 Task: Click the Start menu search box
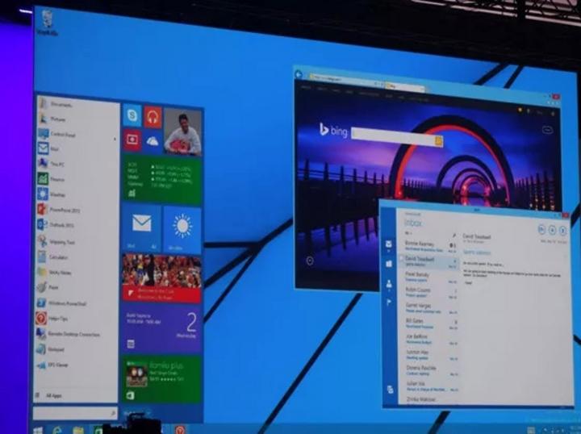(74, 412)
